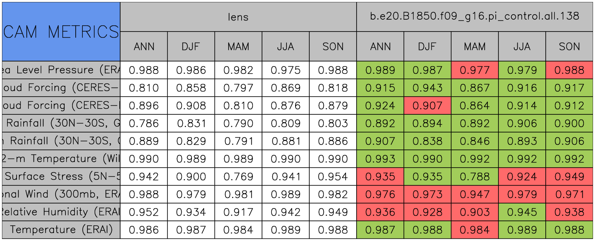Select the Sea Level Pressure row label
The image size is (595, 241).
pyautogui.click(x=61, y=70)
